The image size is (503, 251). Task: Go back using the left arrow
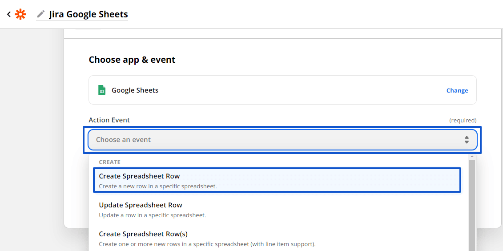click(8, 14)
